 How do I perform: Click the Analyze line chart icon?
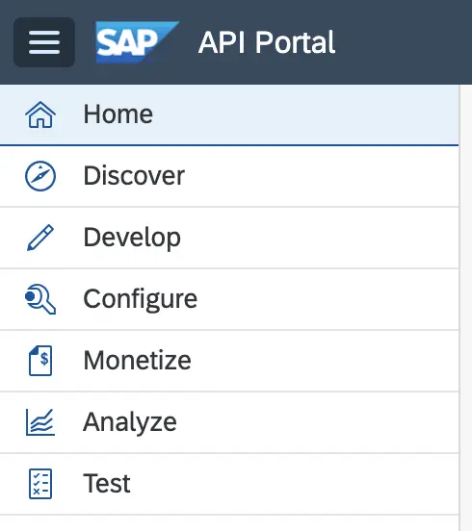[40, 422]
